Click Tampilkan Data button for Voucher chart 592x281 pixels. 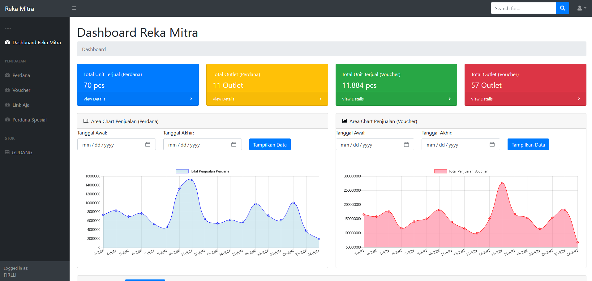click(528, 144)
